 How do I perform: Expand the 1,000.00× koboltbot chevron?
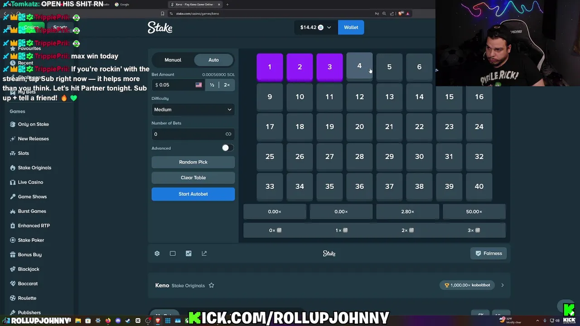pos(502,285)
